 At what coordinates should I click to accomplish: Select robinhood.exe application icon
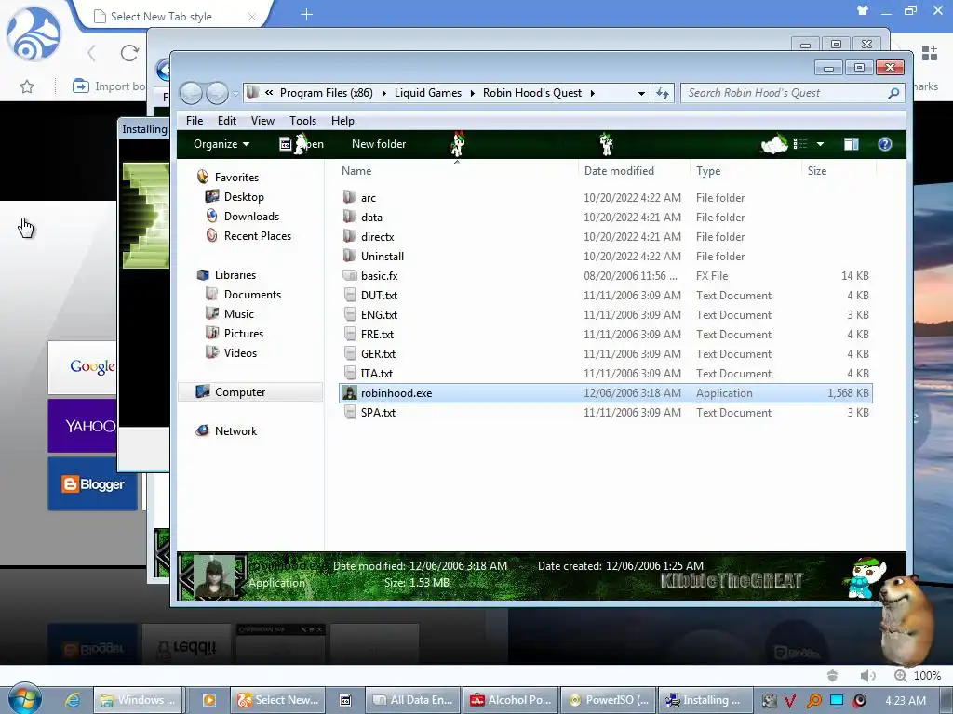[x=350, y=393]
